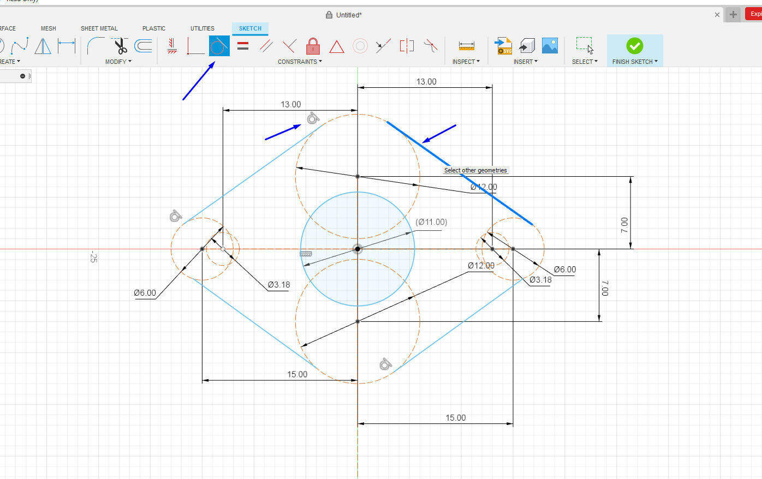Switch to the Utilities tab
Screen dimensions: 762x479
[203, 28]
